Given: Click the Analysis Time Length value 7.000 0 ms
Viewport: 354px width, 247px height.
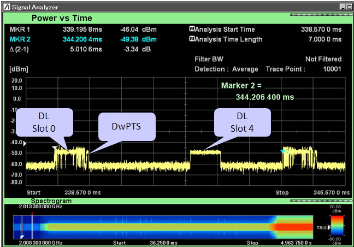Looking at the screenshot, I should [325, 39].
